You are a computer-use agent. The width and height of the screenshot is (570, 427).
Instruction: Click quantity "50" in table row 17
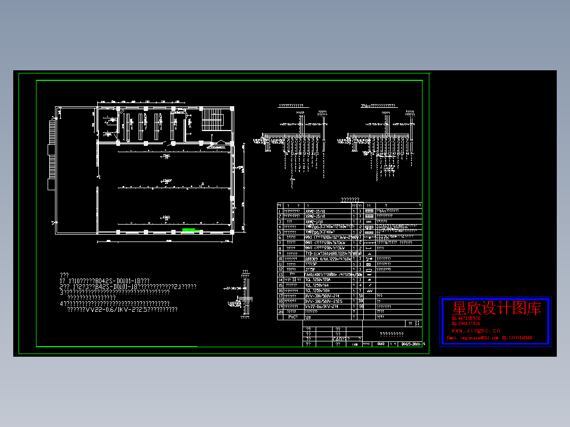[x=361, y=296]
